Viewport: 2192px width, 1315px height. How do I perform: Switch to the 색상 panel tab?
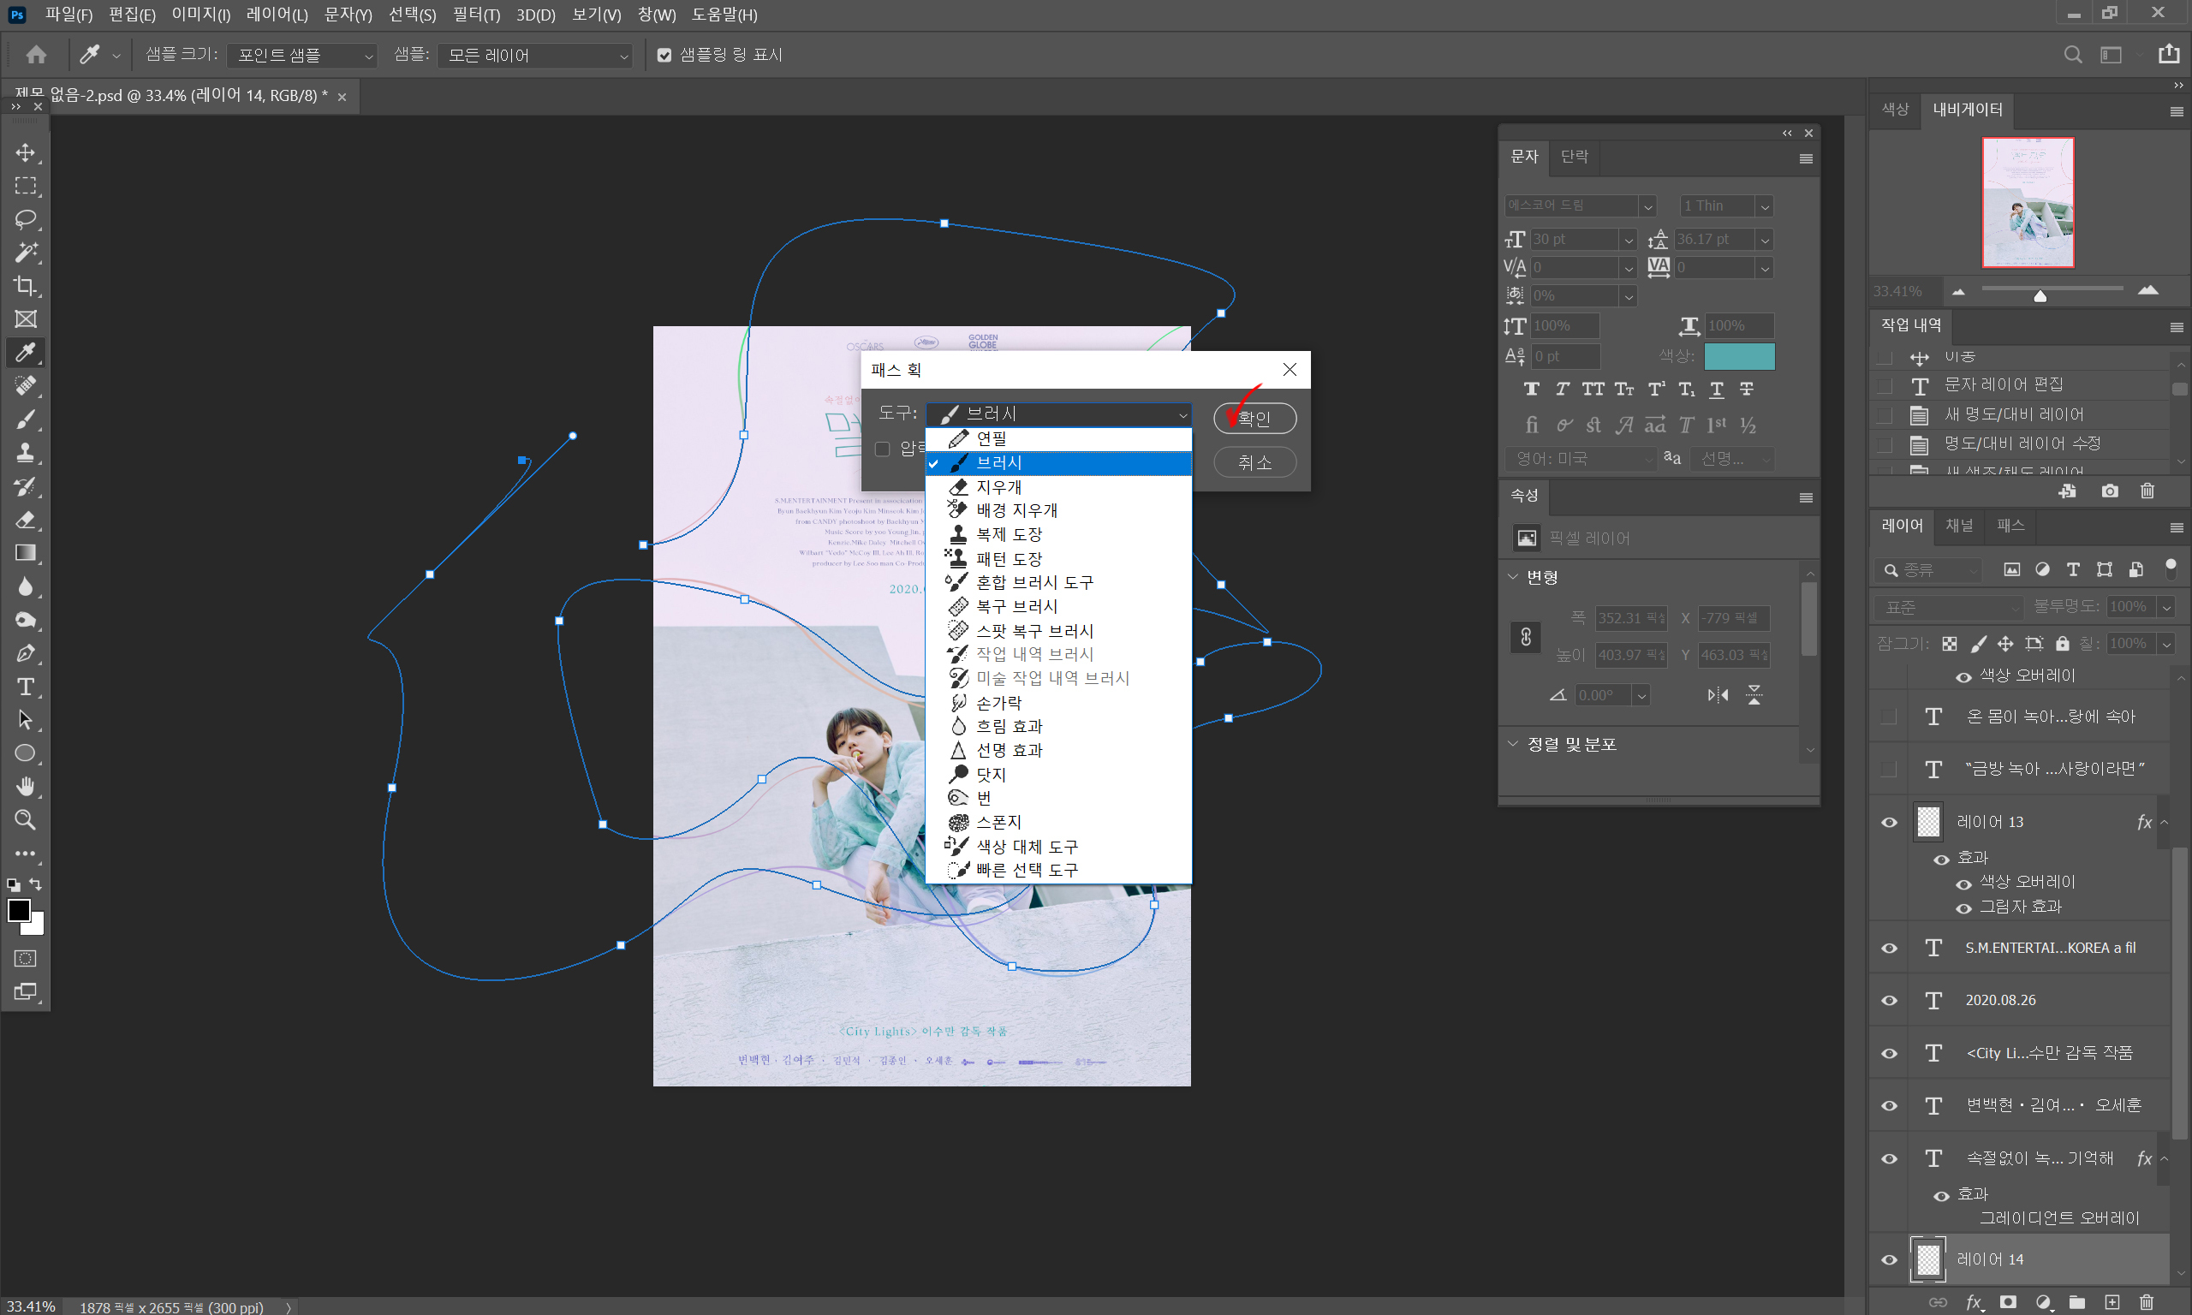[x=1894, y=109]
